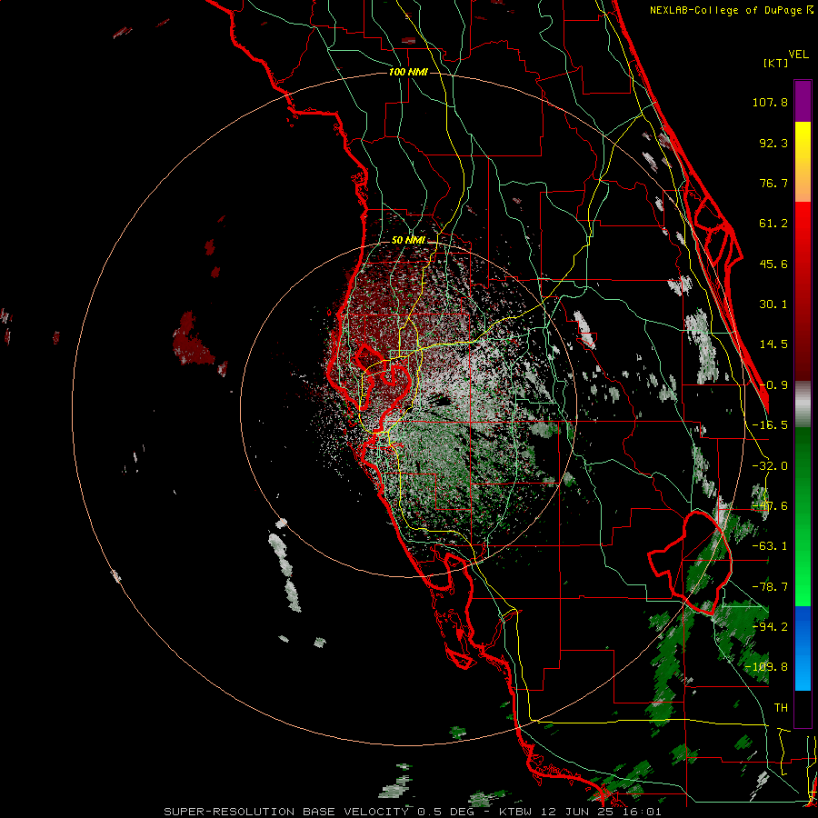Click the 14.5 scale value
This screenshot has width=818, height=818.
773,344
